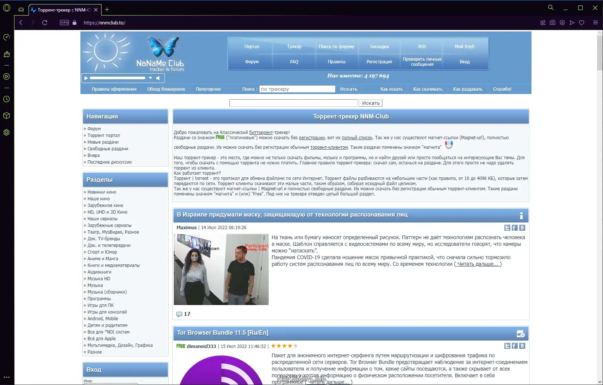
Task: Open the tab search magnifier icon
Action: point(551,7)
